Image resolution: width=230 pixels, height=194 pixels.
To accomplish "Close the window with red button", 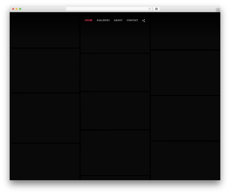I will tap(13, 9).
